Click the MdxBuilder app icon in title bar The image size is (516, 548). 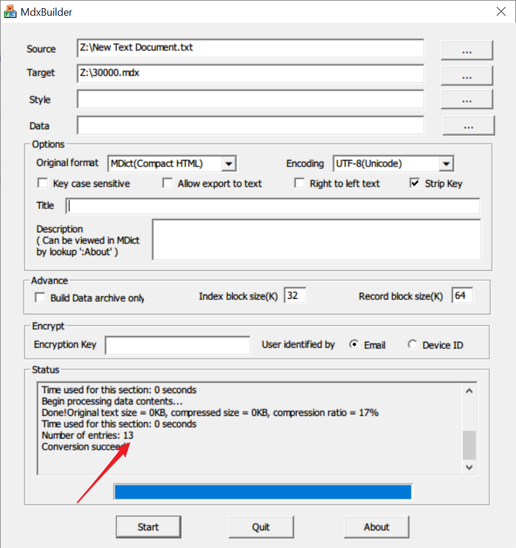(10, 11)
